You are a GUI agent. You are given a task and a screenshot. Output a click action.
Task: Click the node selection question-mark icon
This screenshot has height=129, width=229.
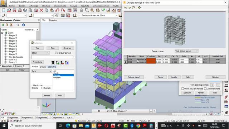4,15
